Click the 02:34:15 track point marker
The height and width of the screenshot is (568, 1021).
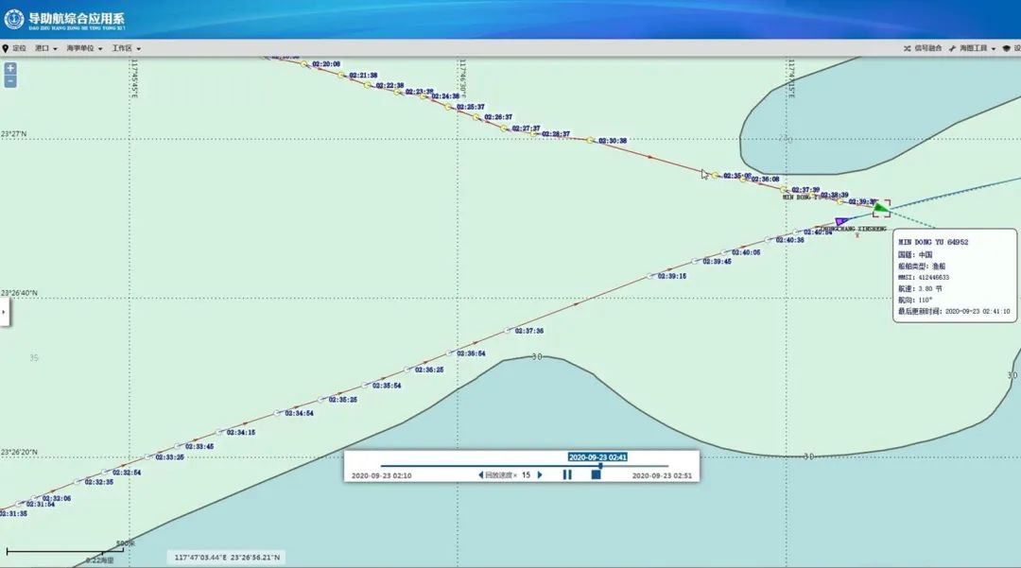click(x=220, y=432)
